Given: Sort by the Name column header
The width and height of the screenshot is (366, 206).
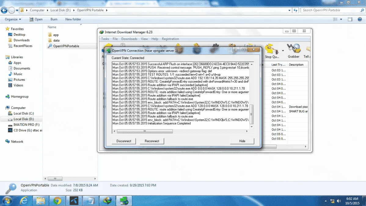Looking at the screenshot, I should tap(52, 27).
